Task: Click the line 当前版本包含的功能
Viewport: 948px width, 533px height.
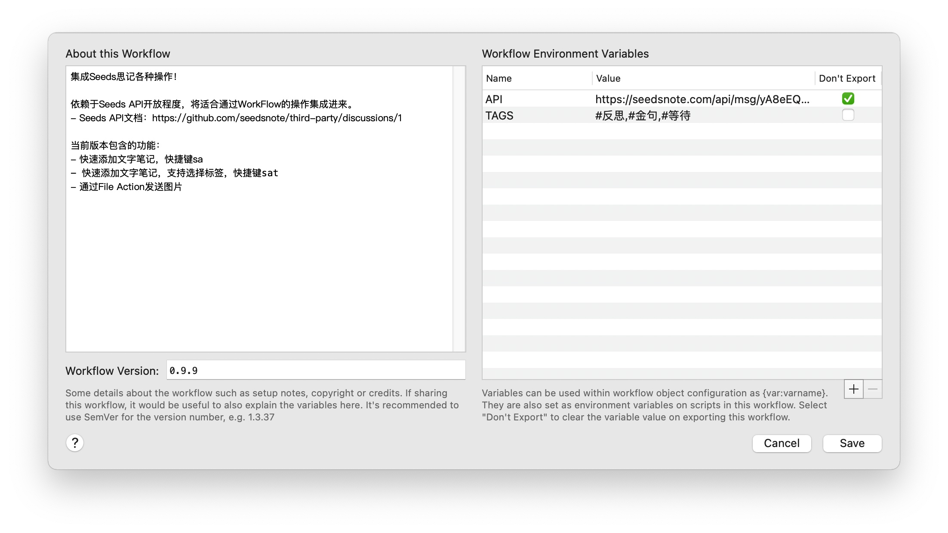Action: pyautogui.click(x=115, y=145)
